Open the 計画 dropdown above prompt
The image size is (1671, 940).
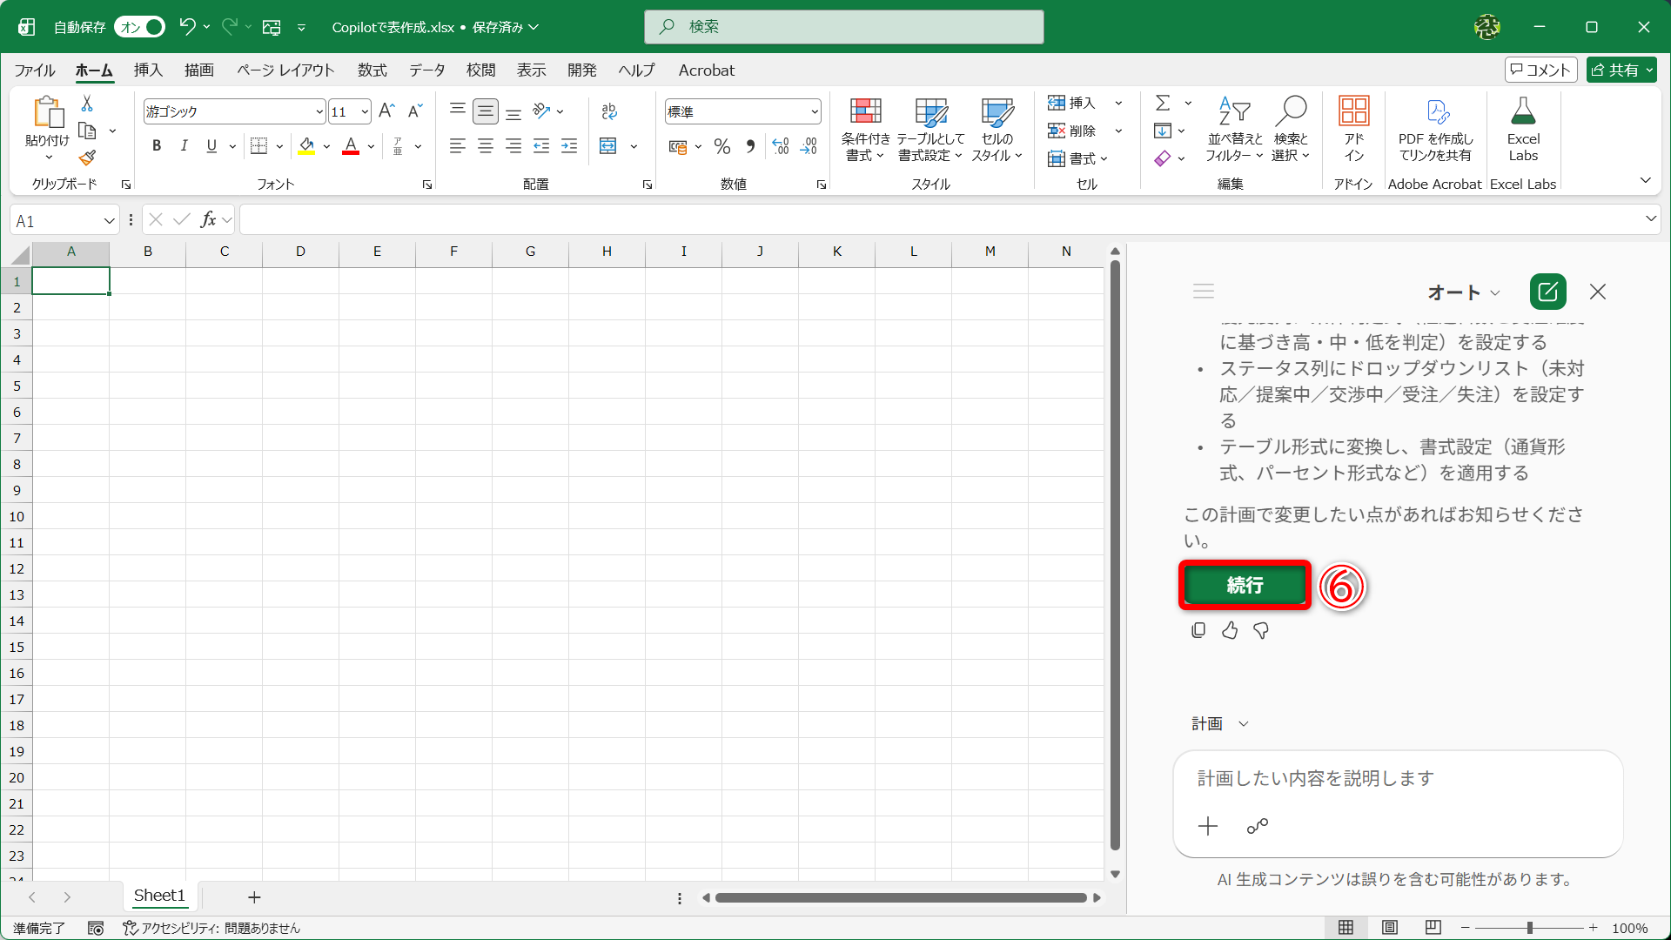[x=1220, y=723]
